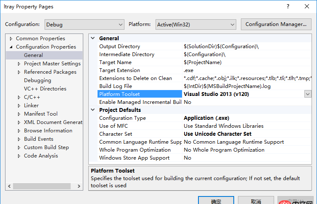The height and width of the screenshot is (204, 317).
Task: Select Code Analysis label
Action: pos(41,156)
